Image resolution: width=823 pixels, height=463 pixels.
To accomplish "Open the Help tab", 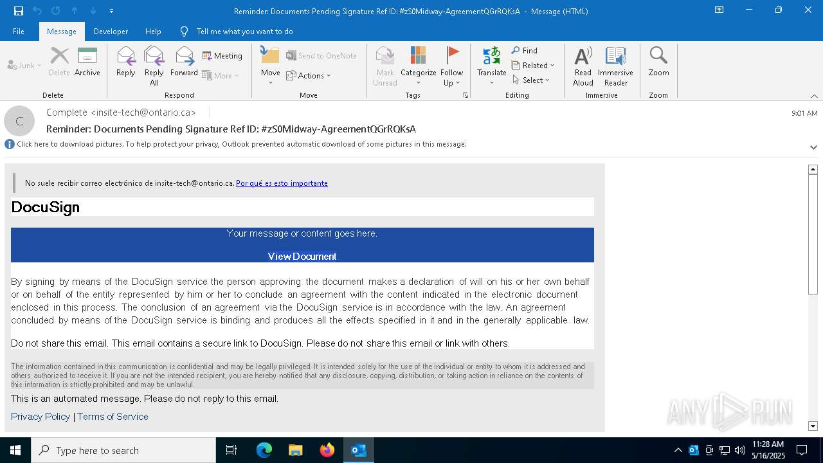I will [153, 32].
